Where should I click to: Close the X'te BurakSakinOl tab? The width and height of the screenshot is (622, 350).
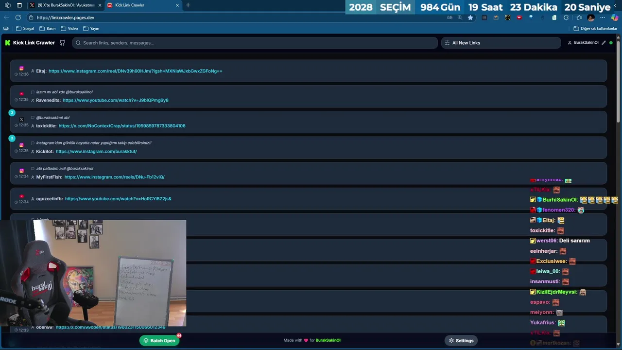coord(100,5)
